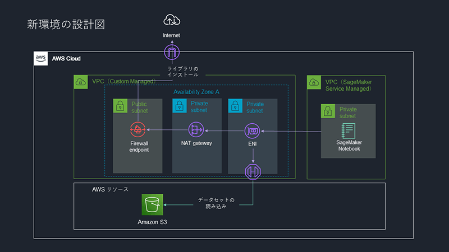449x252 pixels.
Task: Click the "NAT gateway" label
Action: click(x=196, y=143)
